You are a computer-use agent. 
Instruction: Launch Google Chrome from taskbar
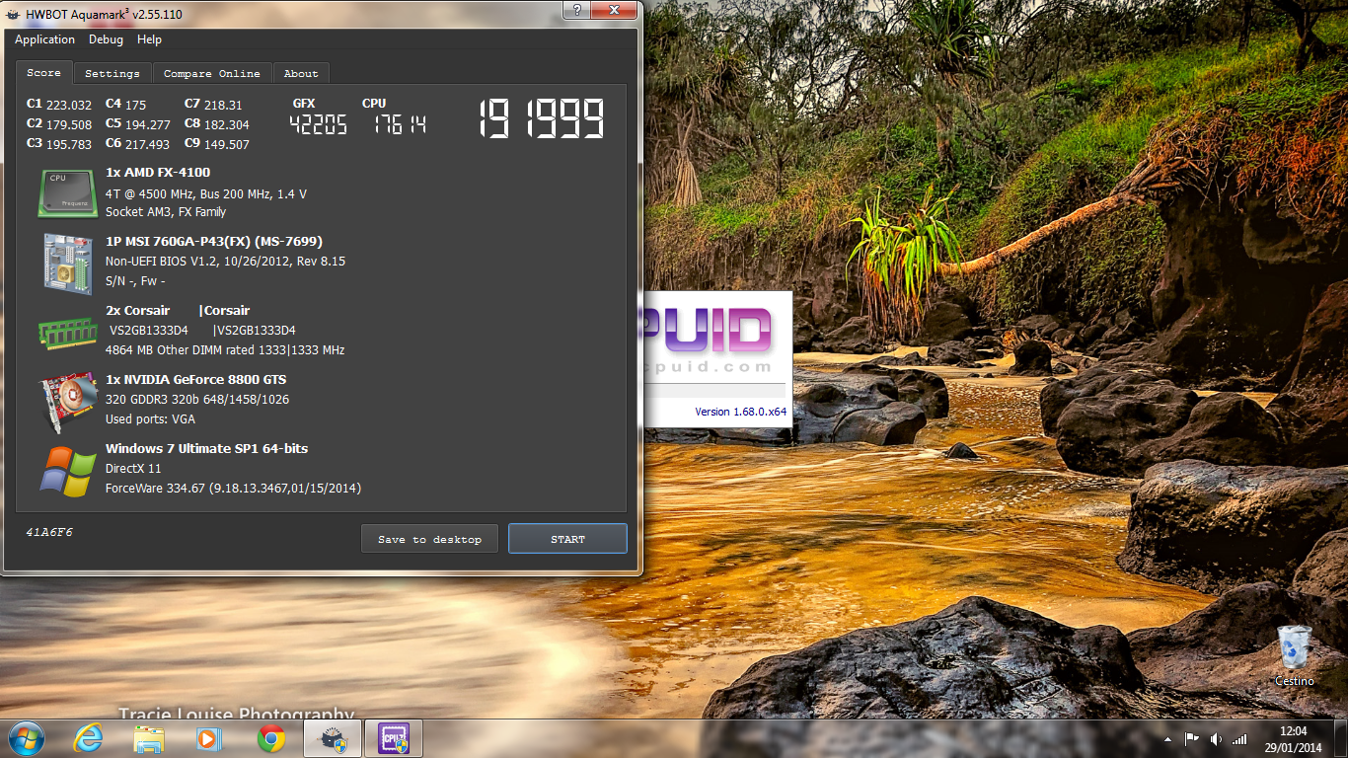(271, 738)
